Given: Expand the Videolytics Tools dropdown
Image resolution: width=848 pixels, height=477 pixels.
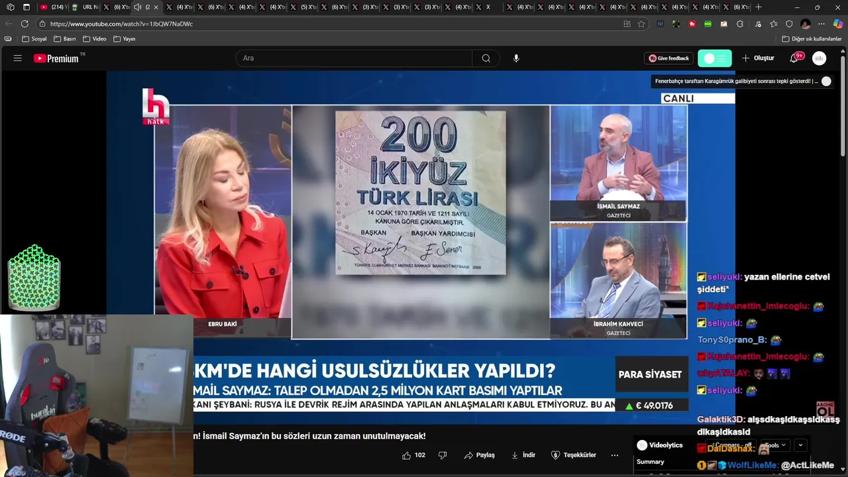Looking at the screenshot, I should coord(776,445).
